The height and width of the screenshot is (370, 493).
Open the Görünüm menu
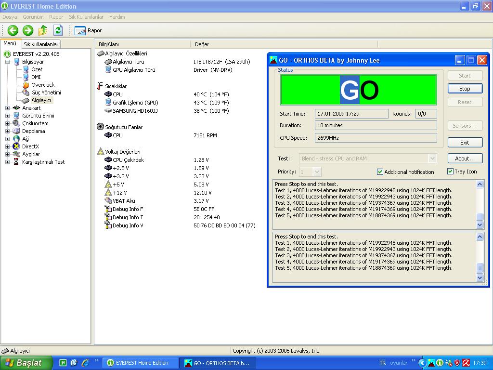pyautogui.click(x=33, y=17)
